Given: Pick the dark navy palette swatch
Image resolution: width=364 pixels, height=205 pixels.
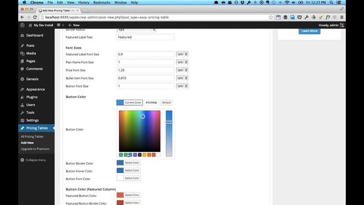Looking at the screenshot, I should [139, 155].
